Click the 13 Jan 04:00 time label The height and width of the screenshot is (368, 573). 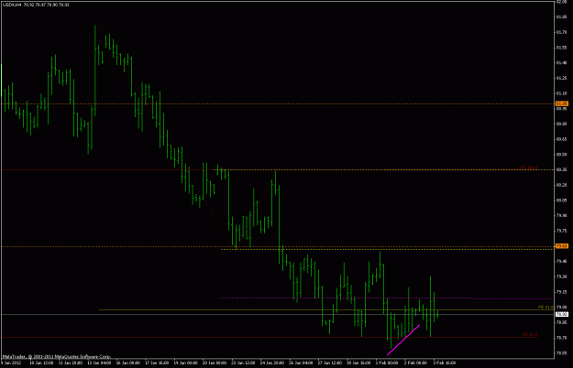[x=99, y=363]
